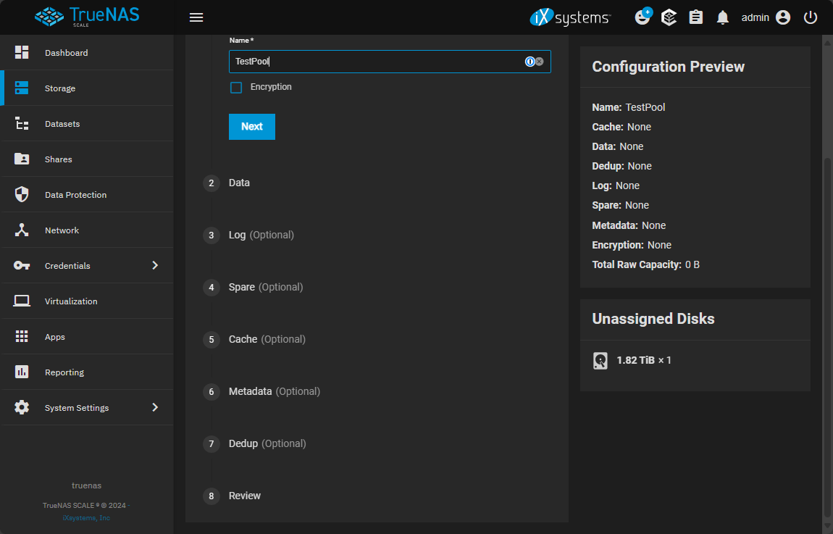Click the Encryption: None preview line
Screen dimensions: 833x534
tap(632, 245)
